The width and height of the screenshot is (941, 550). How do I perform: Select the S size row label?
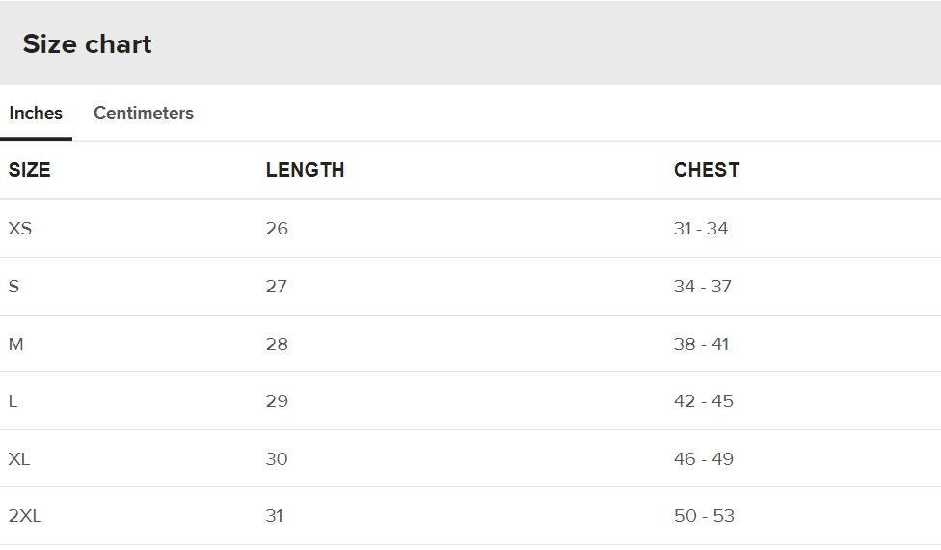pyautogui.click(x=13, y=287)
